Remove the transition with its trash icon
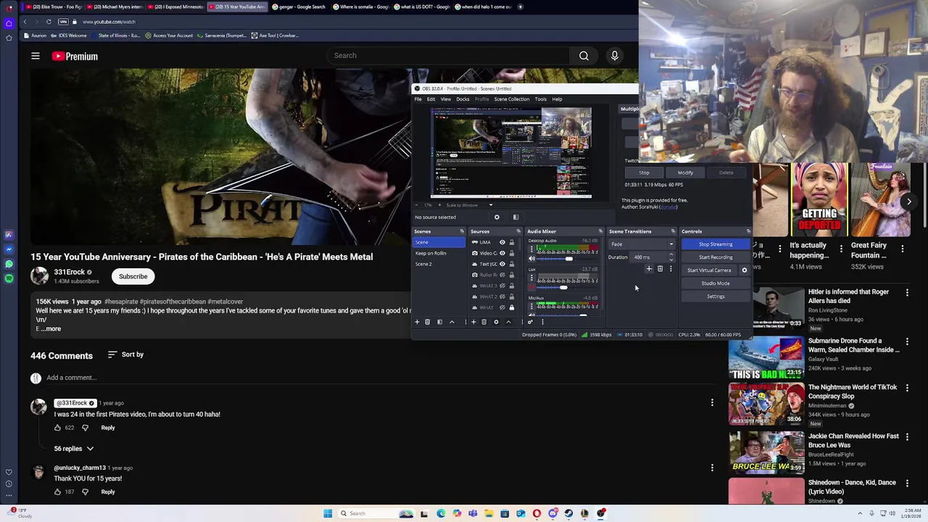 click(660, 269)
